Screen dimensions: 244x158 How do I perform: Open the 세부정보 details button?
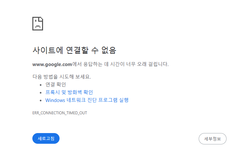[x=212, y=139]
